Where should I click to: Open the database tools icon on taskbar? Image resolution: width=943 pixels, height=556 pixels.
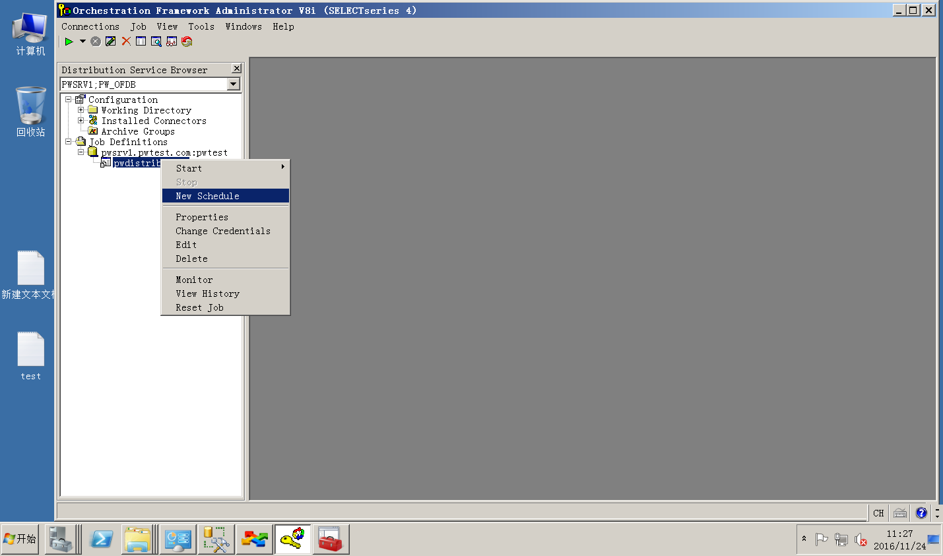[216, 540]
